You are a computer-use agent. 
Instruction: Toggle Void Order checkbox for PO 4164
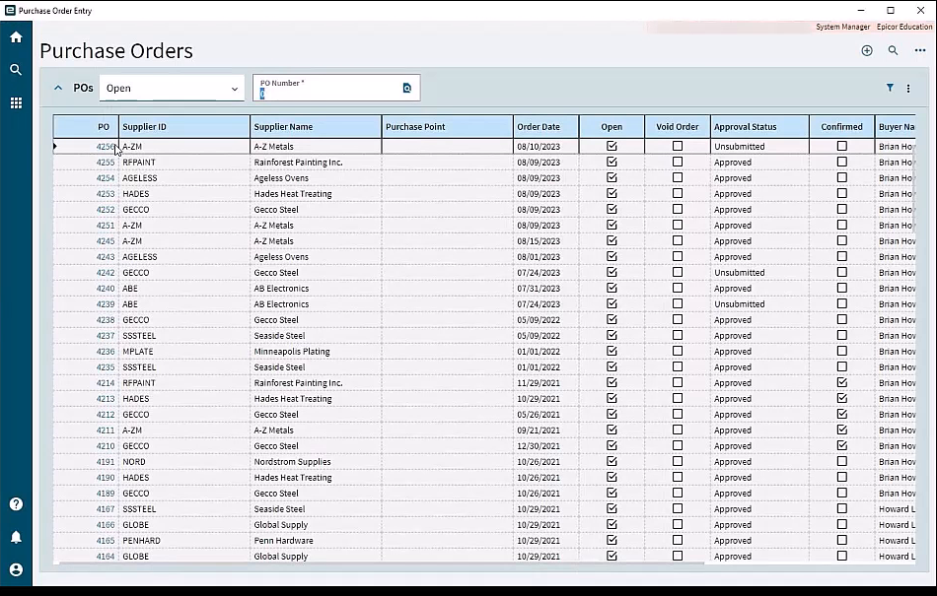tap(677, 556)
